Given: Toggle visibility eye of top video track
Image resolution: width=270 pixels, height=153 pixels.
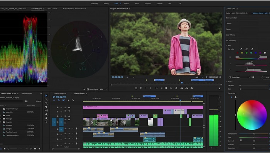Looking at the screenshot, I should pyautogui.click(x=69, y=107).
